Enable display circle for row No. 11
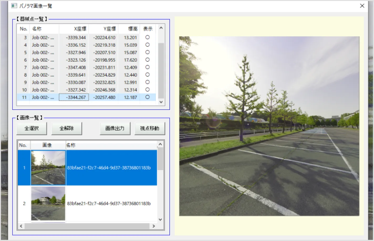This screenshot has height=241, width=374. tap(147, 97)
